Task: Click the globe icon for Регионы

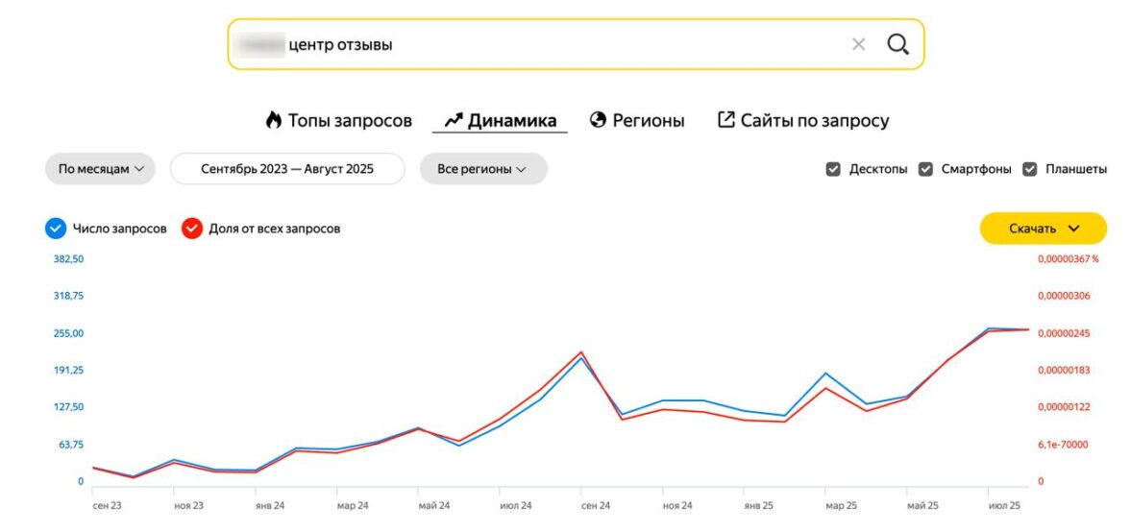Action: tap(599, 121)
